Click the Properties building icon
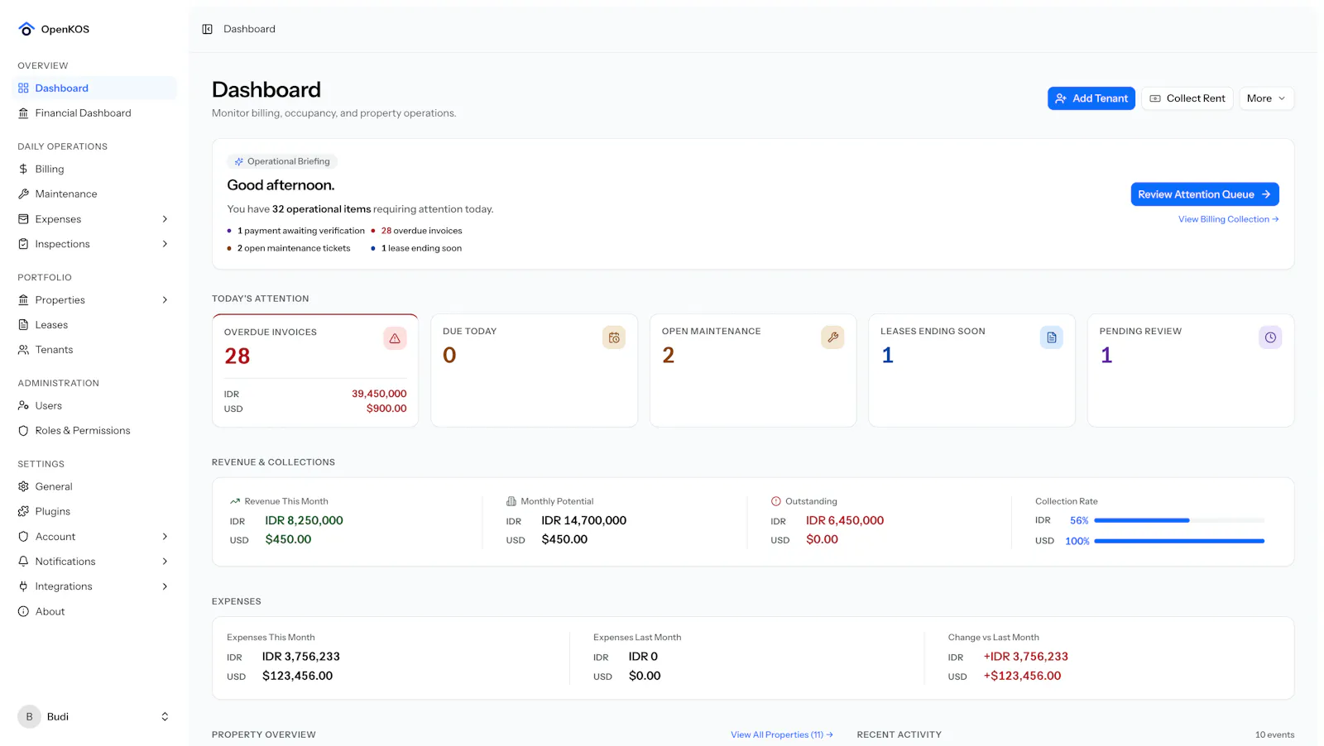Screen dimensions: 1324x746 [x=23, y=300]
